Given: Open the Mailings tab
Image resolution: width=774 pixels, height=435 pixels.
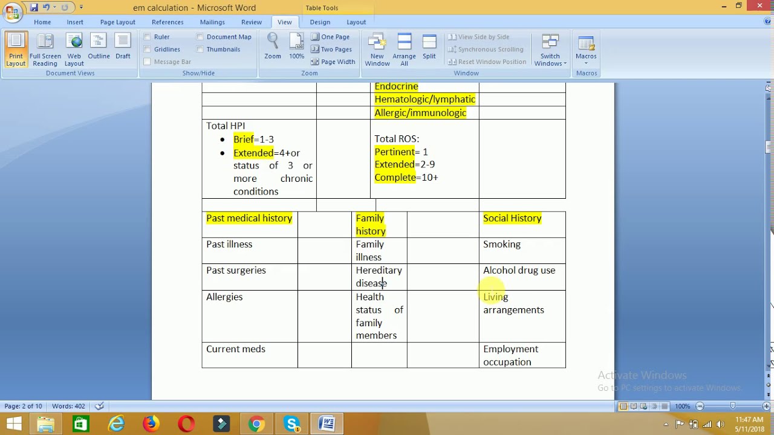Looking at the screenshot, I should [x=212, y=22].
